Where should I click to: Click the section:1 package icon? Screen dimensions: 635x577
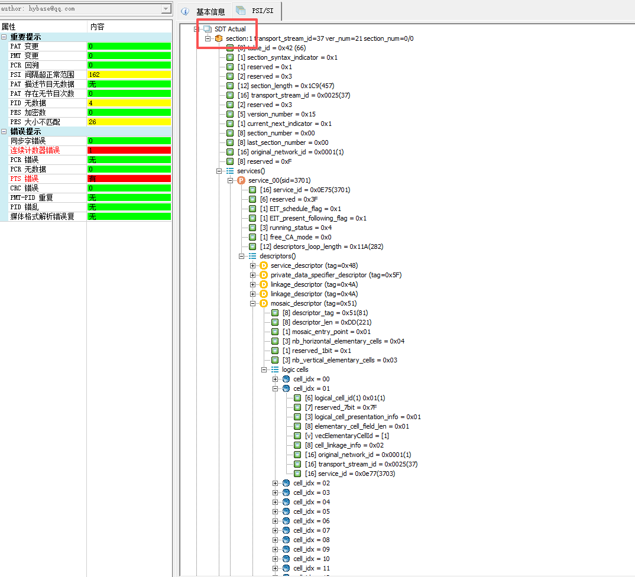click(219, 38)
